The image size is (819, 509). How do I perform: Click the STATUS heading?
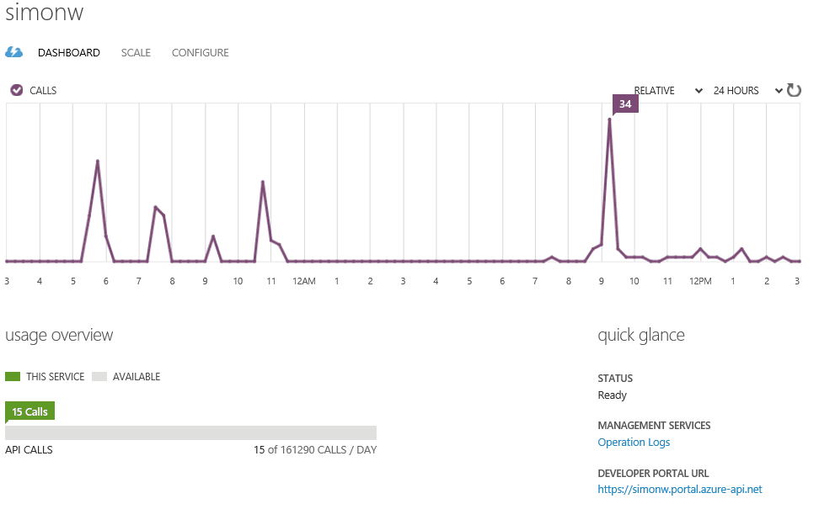coord(615,379)
